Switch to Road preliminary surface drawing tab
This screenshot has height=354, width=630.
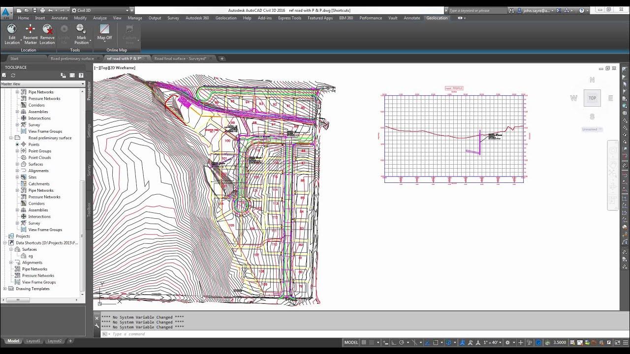(72, 59)
